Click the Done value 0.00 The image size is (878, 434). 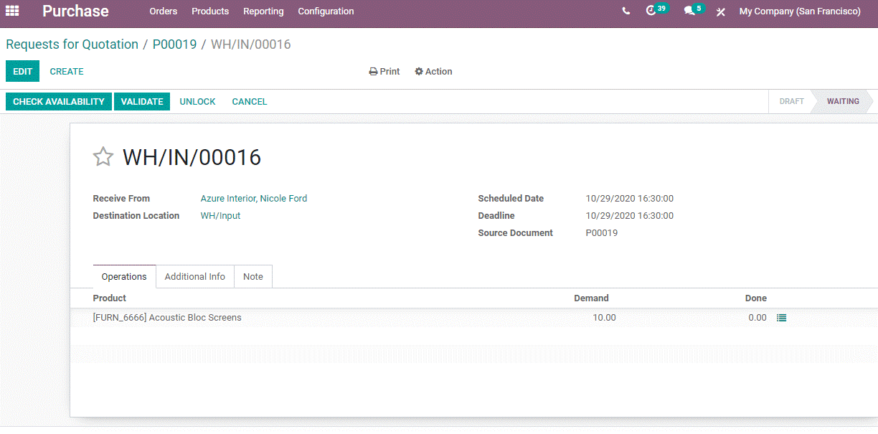click(x=757, y=318)
